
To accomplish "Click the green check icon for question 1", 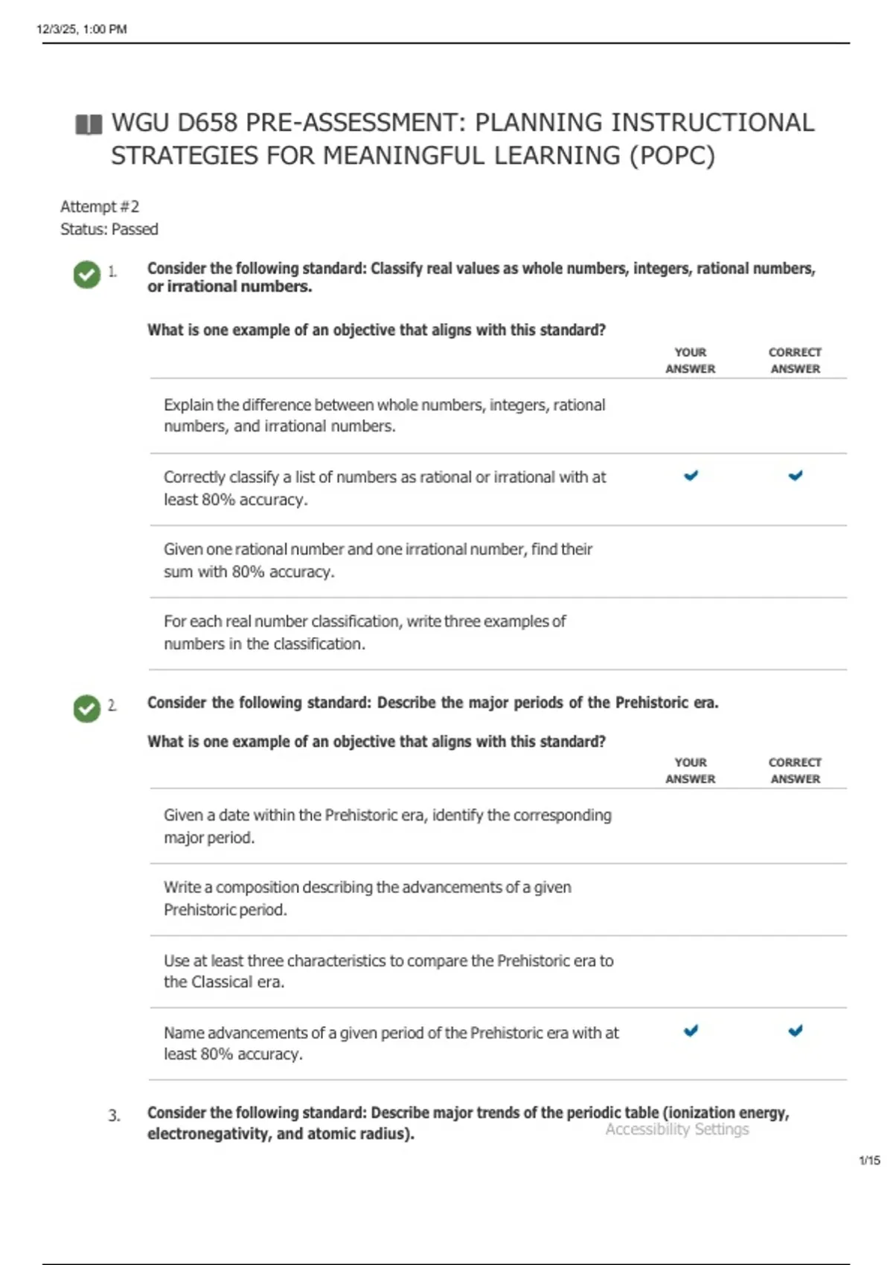I will point(87,275).
